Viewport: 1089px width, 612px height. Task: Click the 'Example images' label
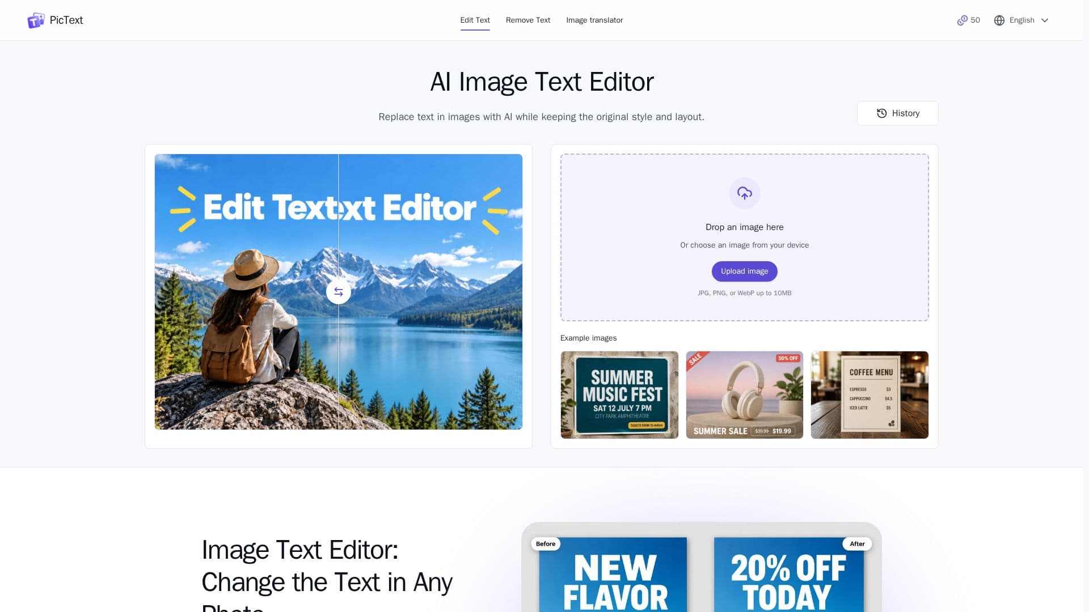(588, 338)
